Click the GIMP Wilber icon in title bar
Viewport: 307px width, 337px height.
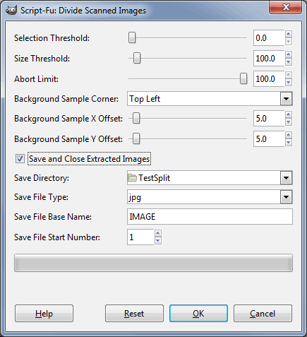tap(11, 11)
